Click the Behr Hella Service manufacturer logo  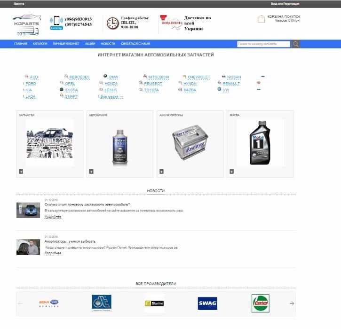pyautogui.click(x=49, y=303)
